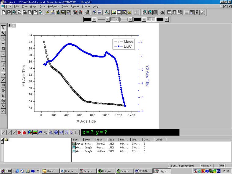Open the Graph menu
Viewport: 232px width, 174px height.
[x=34, y=6]
